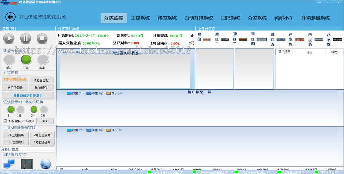
Task: Click 连接服务 button
Action: pos(41,87)
